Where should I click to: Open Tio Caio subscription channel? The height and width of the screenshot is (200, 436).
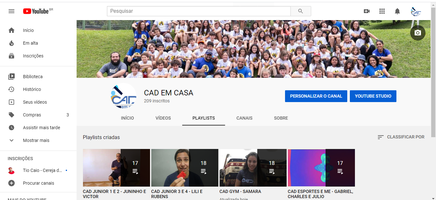(42, 170)
